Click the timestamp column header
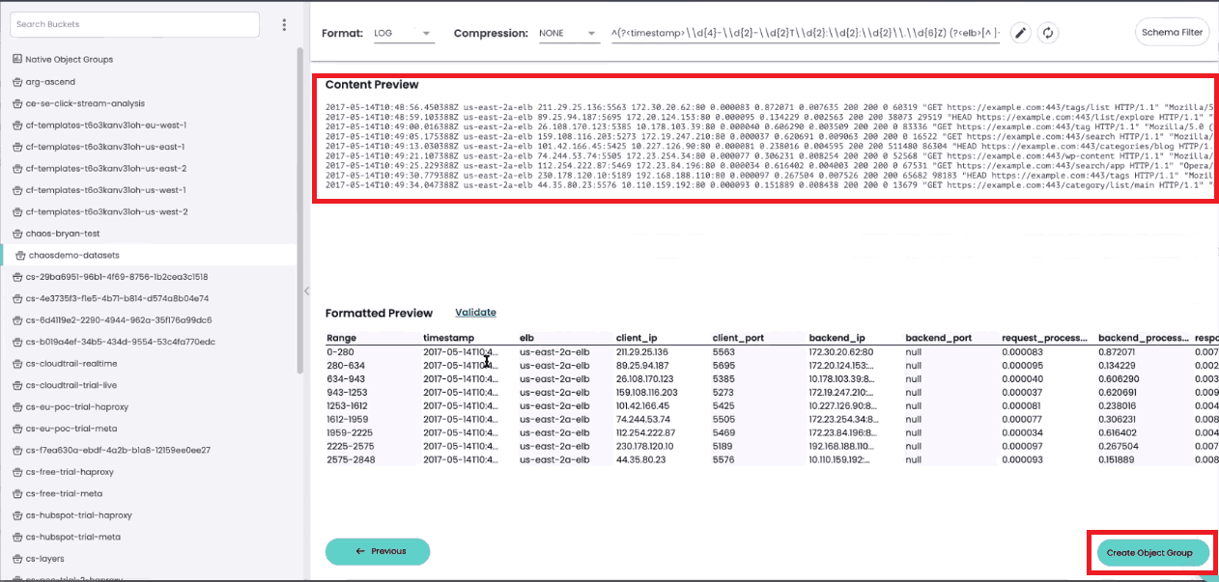1219x582 pixels. (449, 338)
